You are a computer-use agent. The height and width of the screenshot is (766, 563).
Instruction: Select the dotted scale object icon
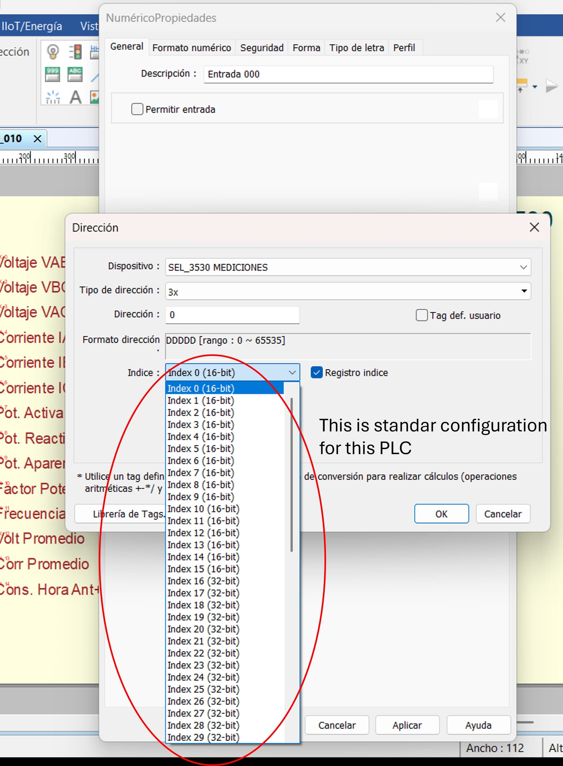pos(52,97)
